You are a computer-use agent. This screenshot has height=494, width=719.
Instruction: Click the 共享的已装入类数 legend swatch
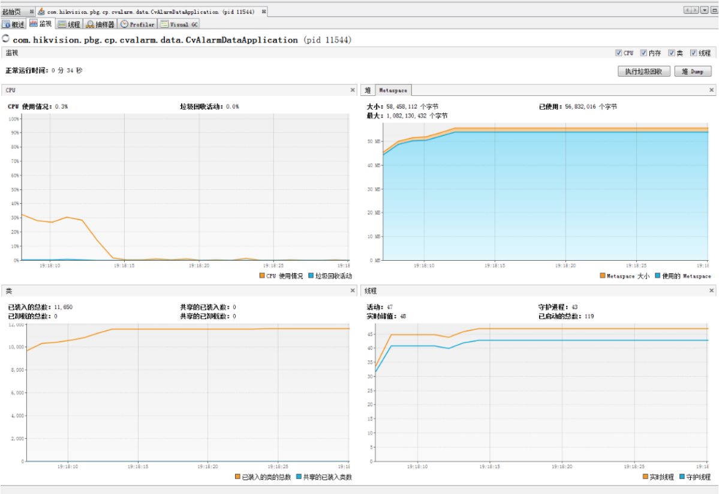click(299, 477)
